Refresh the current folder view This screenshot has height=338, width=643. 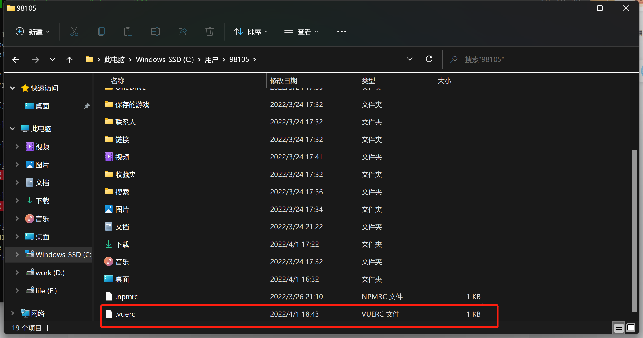(429, 59)
